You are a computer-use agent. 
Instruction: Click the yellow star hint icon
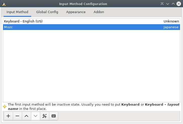5,106
